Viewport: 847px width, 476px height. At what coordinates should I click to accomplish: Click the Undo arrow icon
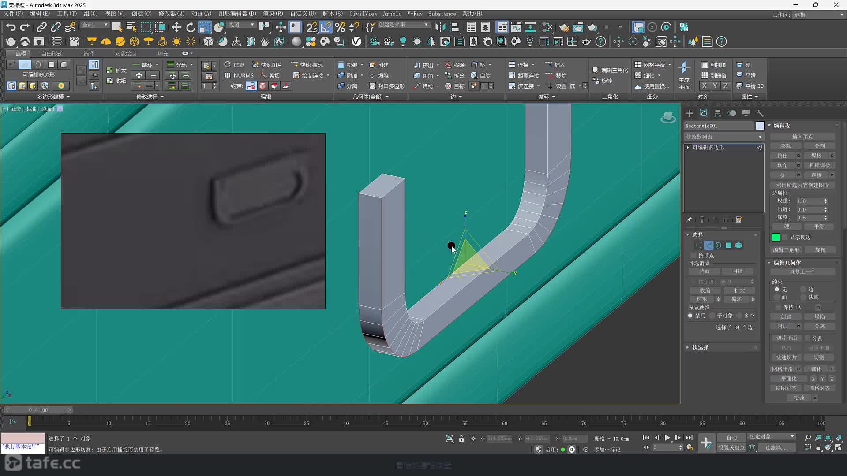pyautogui.click(x=11, y=27)
